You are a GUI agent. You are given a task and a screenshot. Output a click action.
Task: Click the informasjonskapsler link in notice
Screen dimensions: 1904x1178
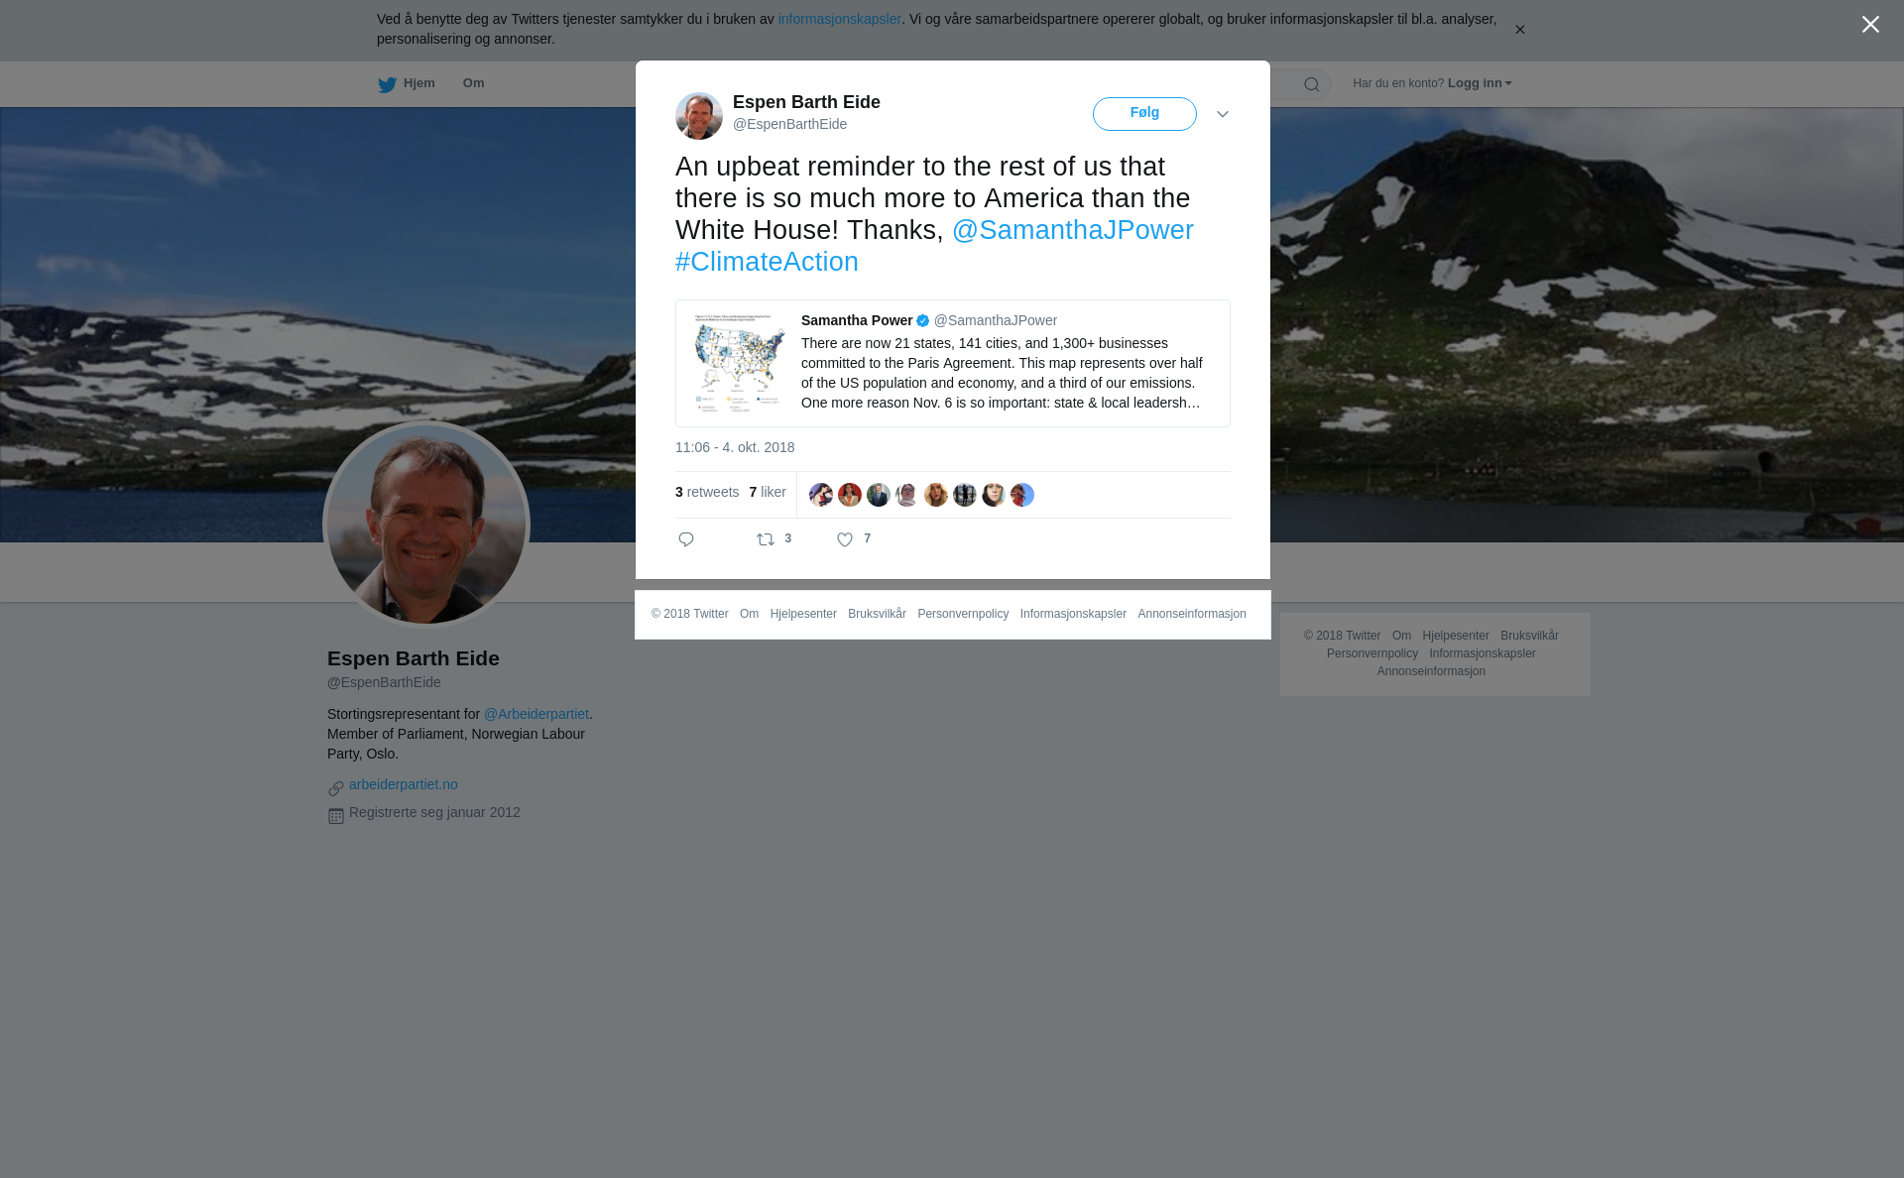click(x=839, y=19)
